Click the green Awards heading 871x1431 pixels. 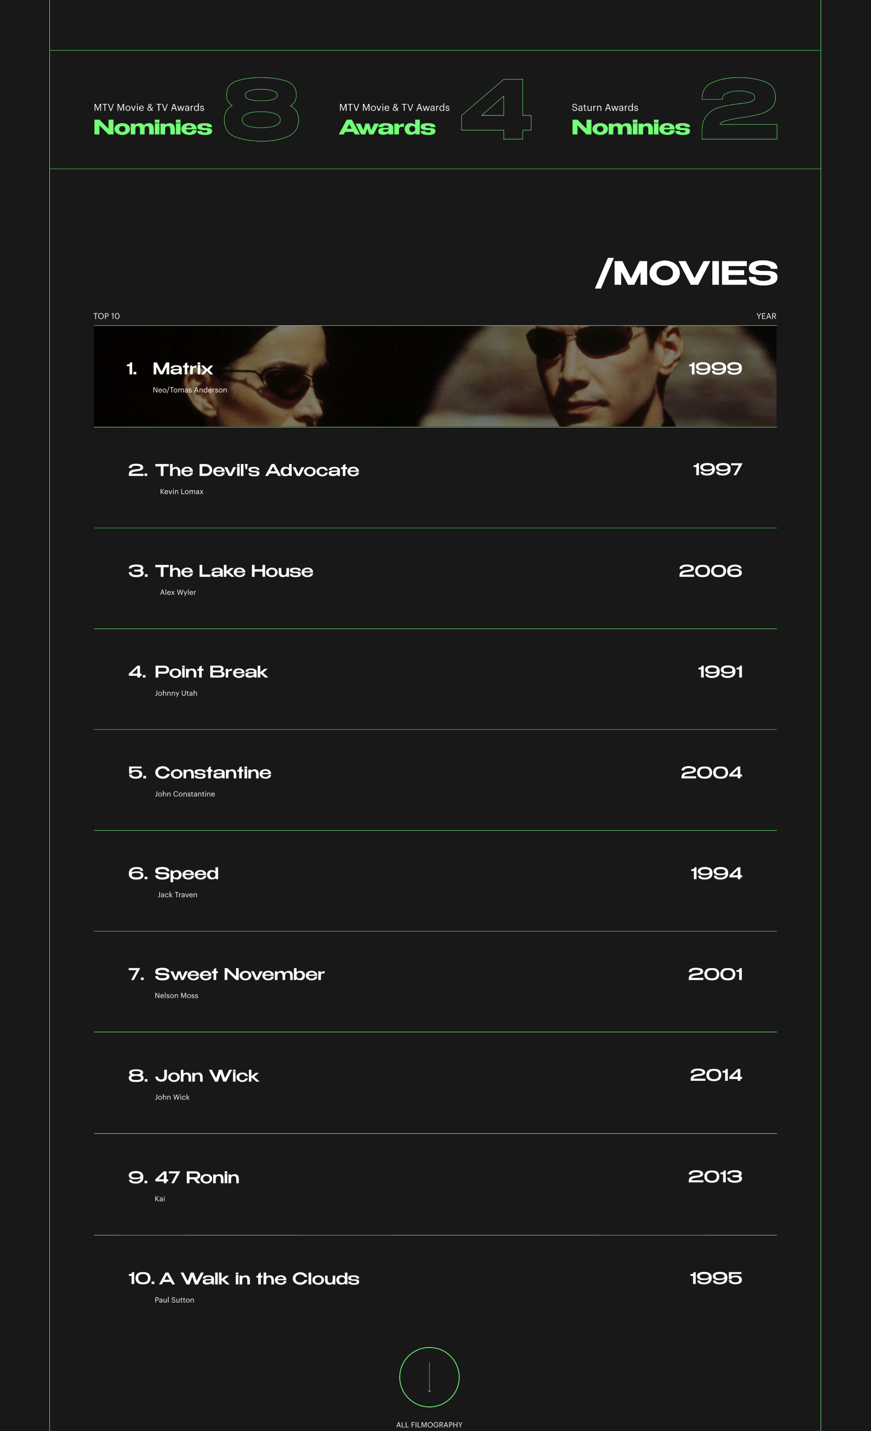[387, 127]
